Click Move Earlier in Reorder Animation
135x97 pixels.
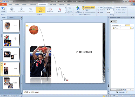(x=121, y=10)
